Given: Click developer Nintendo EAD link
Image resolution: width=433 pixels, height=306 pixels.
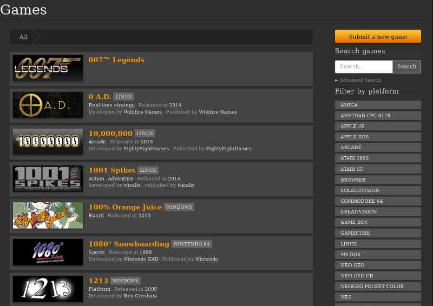Looking at the screenshot, I should 141,259.
